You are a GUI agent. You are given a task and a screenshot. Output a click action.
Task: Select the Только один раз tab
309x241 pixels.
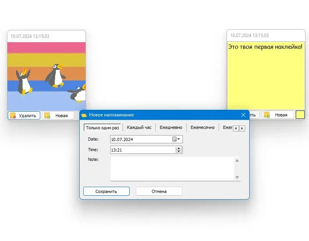102,128
